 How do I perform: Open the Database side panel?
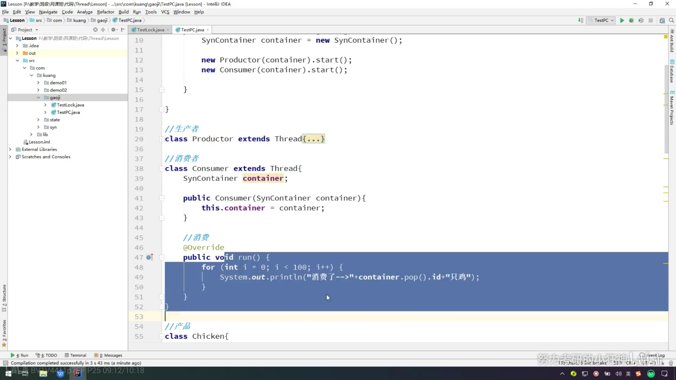click(672, 71)
